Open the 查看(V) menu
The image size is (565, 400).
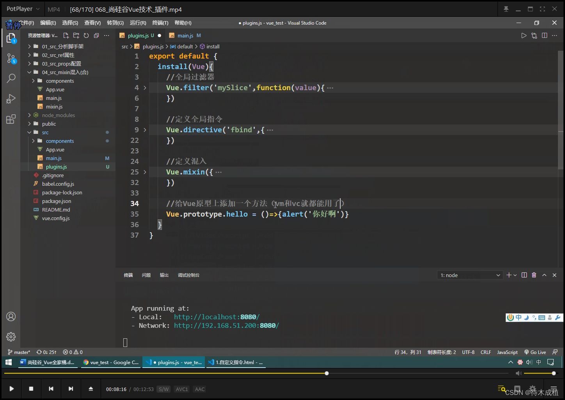pos(92,23)
